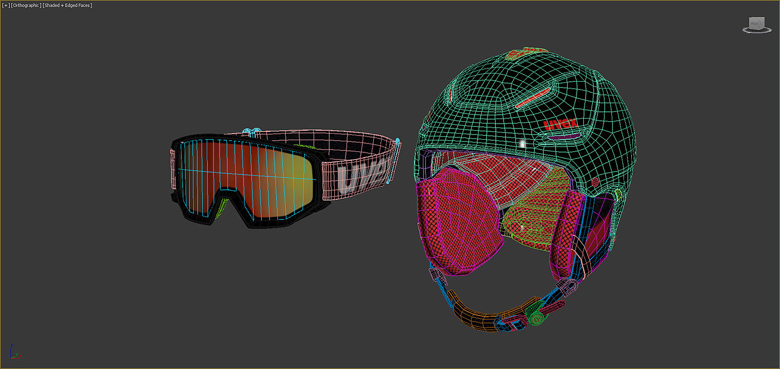Select the red logo on the helmet

click(x=559, y=123)
